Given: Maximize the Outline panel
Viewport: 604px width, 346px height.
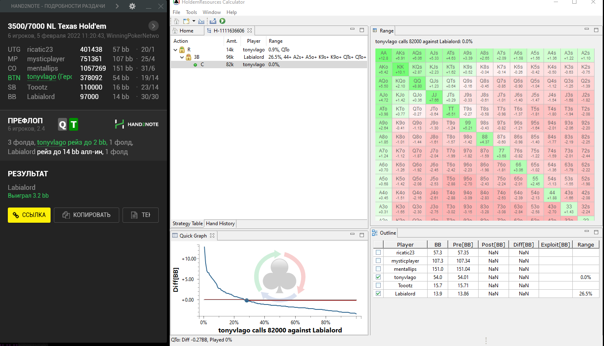Looking at the screenshot, I should pyautogui.click(x=596, y=232).
